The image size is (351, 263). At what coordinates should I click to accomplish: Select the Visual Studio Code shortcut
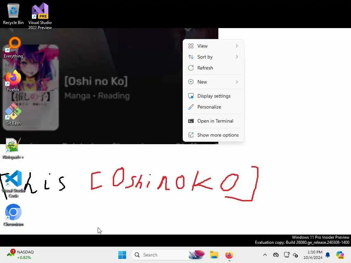(13, 184)
